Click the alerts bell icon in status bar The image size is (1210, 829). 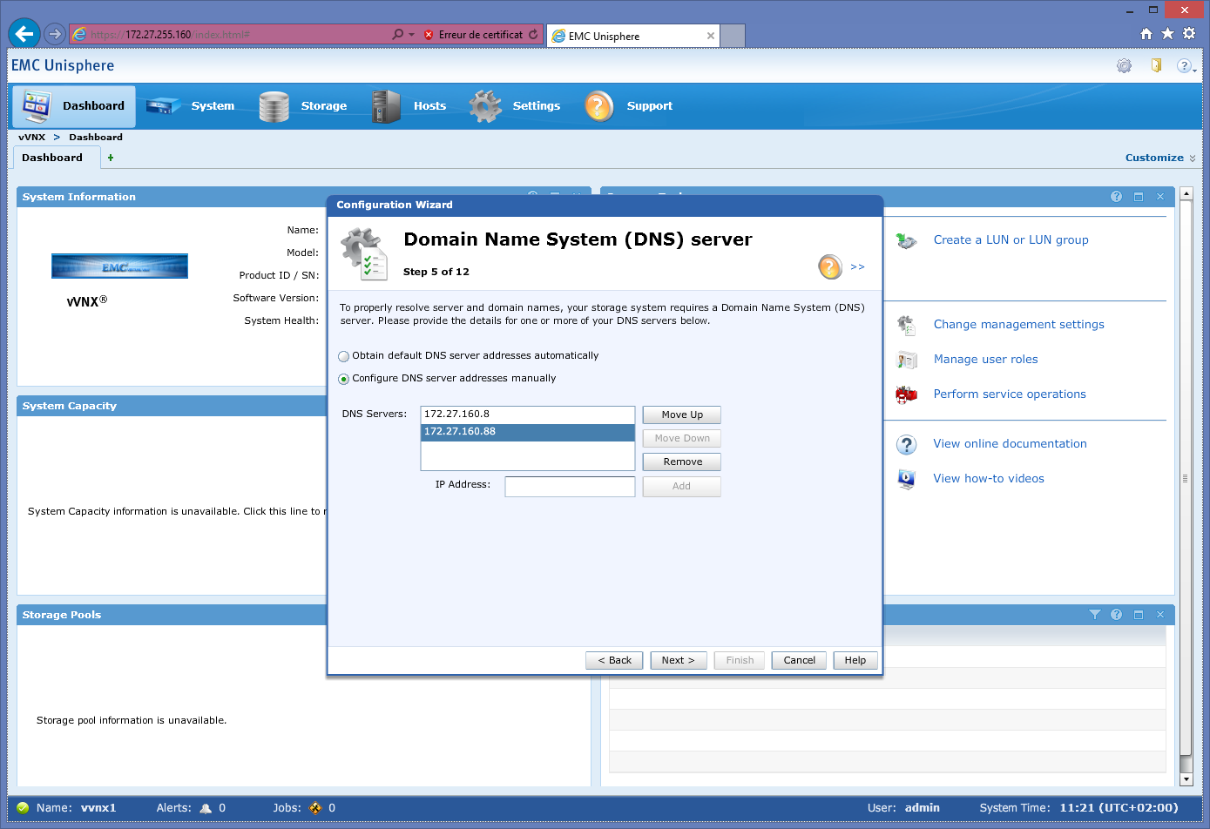tap(206, 808)
